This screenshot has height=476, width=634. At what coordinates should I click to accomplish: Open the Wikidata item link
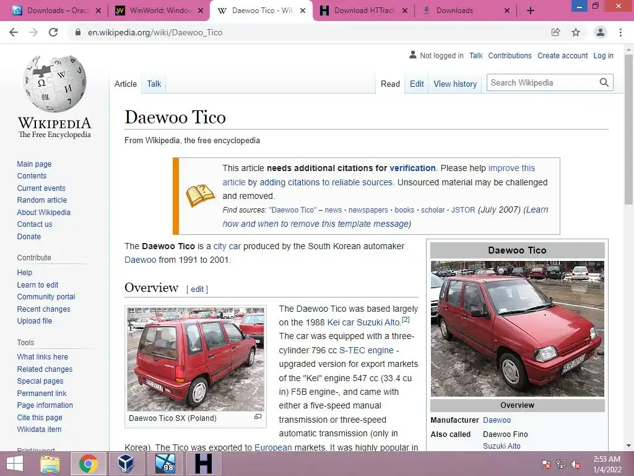click(x=39, y=429)
